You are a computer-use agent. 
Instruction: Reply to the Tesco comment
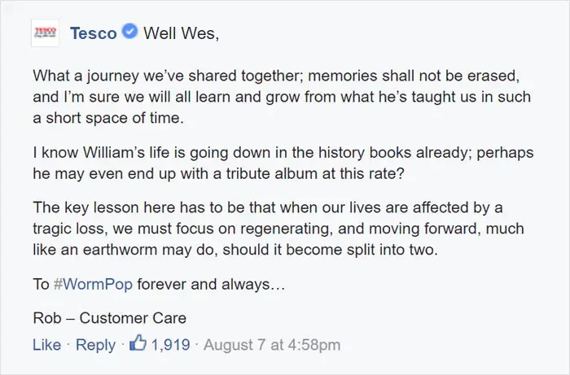pyautogui.click(x=95, y=345)
